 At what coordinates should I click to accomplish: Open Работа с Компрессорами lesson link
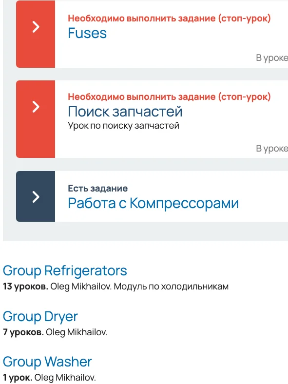[154, 203]
